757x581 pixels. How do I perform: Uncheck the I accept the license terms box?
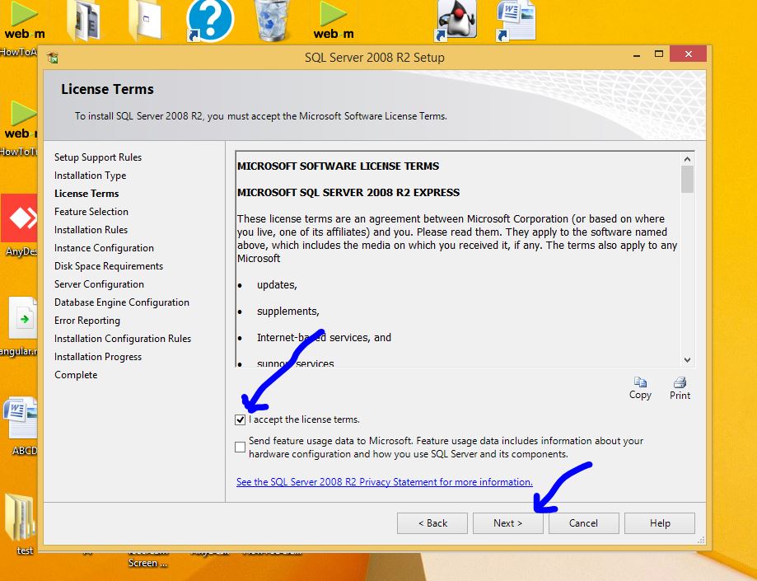(x=241, y=419)
